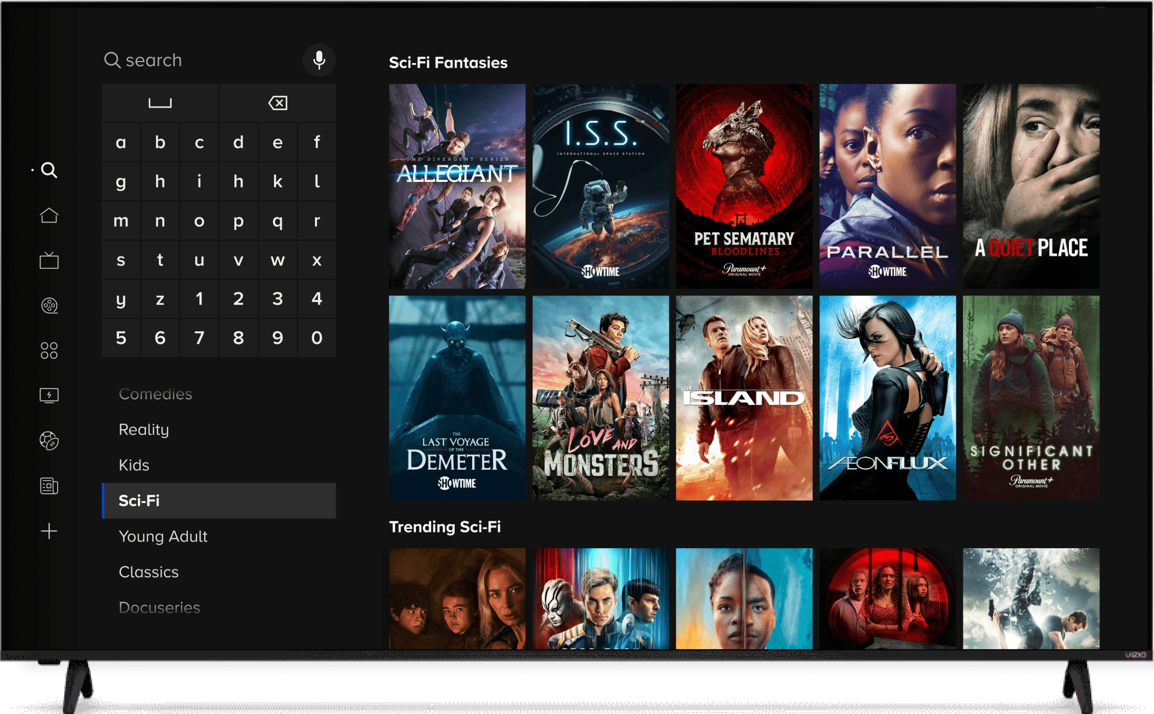
Task: Open the Trending poster with red circle
Action: pyautogui.click(x=888, y=598)
